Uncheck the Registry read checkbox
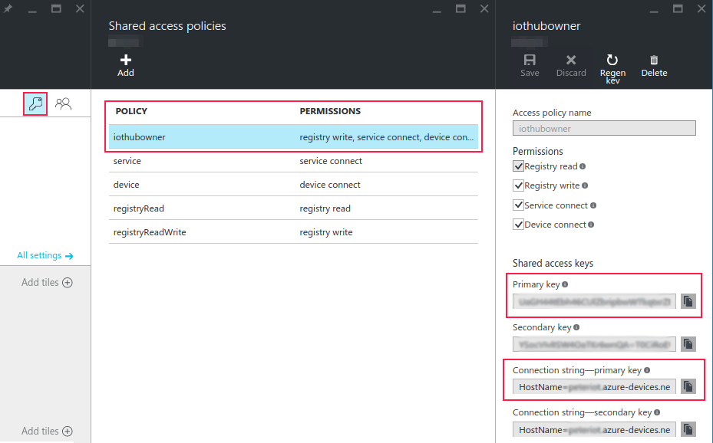This screenshot has height=443, width=713. coord(518,166)
